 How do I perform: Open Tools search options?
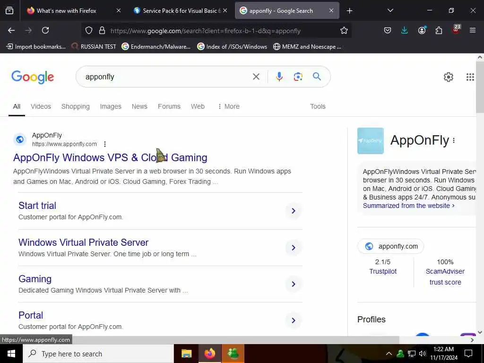pos(318,106)
